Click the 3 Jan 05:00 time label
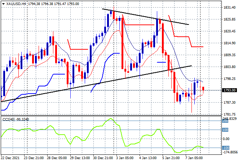This screenshot has height=162, width=238. (125, 158)
